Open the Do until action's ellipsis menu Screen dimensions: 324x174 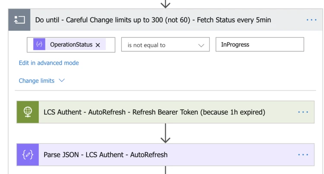311,20
